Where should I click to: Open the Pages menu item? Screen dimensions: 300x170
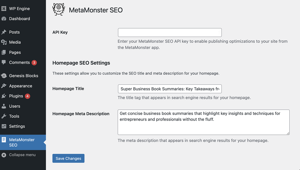(15, 52)
